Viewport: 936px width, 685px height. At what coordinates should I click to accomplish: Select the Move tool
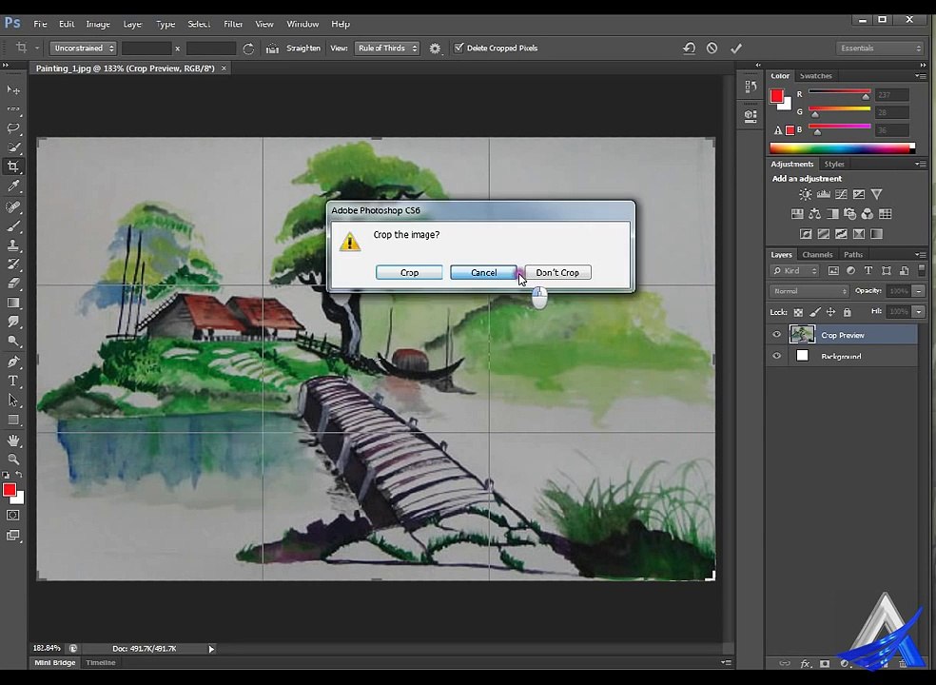tap(13, 89)
